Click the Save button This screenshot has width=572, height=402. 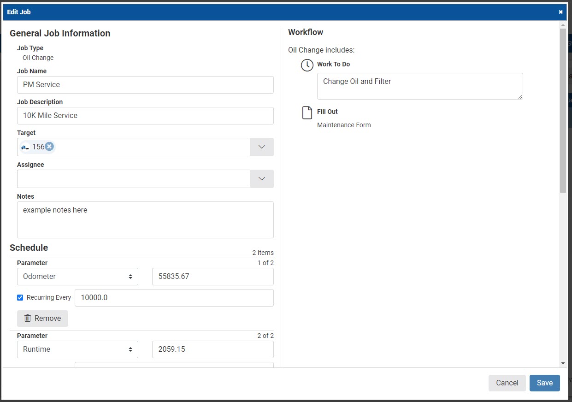tap(545, 383)
